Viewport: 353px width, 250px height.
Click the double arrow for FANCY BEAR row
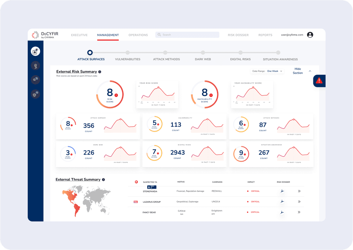pos(299,212)
